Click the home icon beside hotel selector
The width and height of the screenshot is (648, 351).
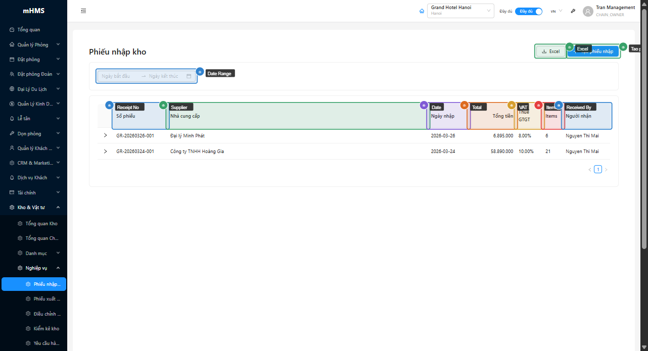(422, 11)
